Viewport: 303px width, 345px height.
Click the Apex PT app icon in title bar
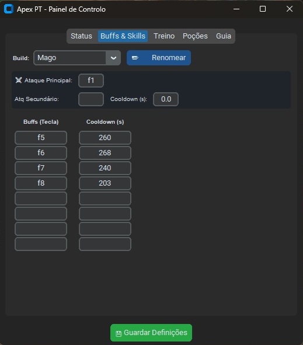pyautogui.click(x=9, y=9)
